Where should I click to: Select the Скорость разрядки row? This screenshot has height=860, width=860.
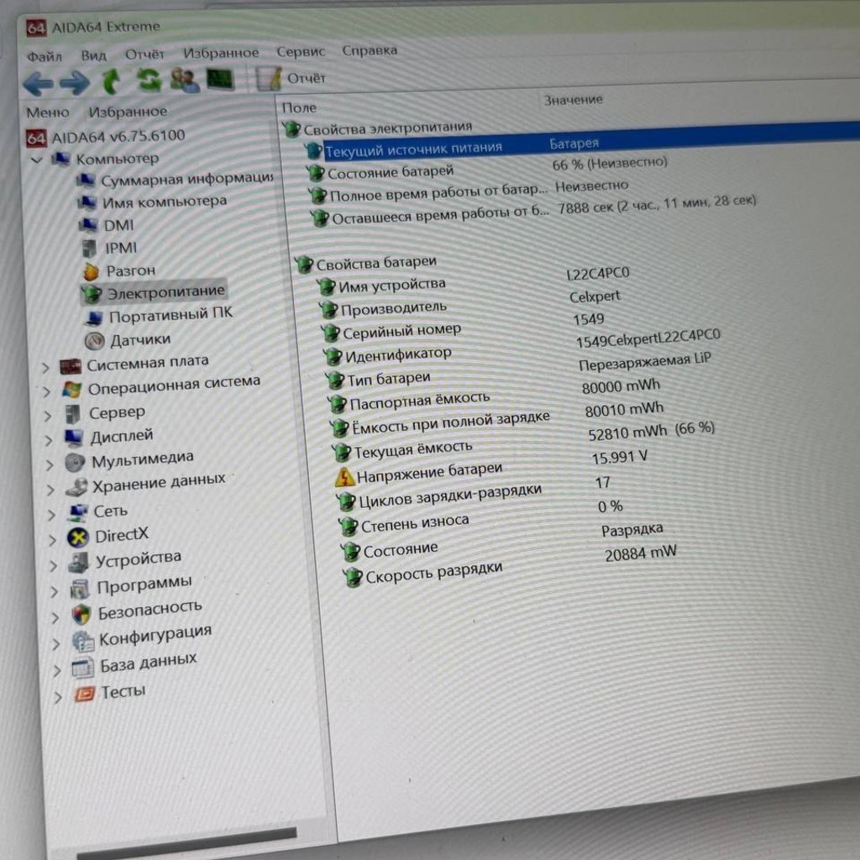pyautogui.click(x=510, y=566)
